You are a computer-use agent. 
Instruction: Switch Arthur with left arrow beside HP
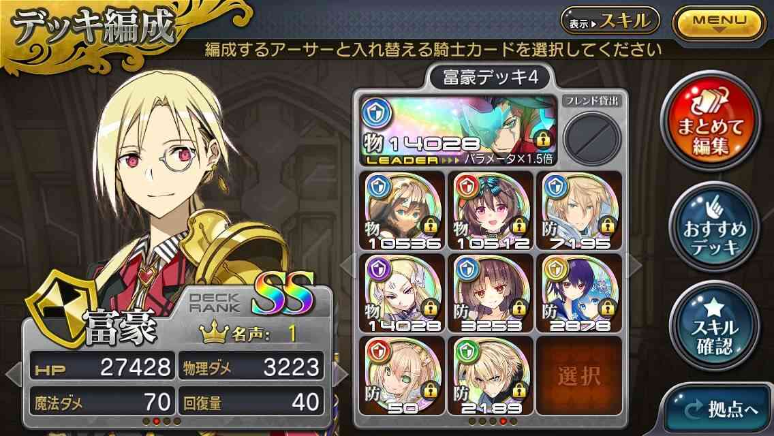pos(14,374)
